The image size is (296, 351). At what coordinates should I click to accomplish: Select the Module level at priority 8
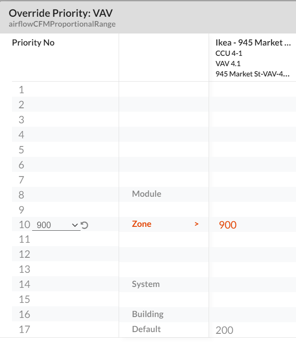point(147,194)
